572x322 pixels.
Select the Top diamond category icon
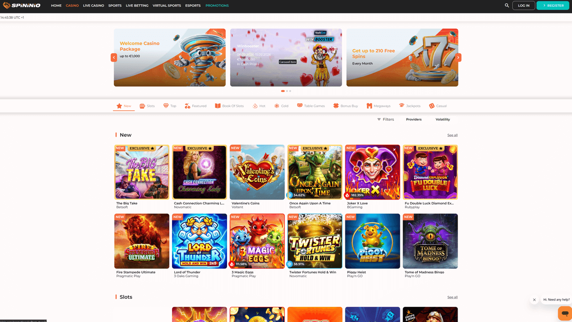[166, 106]
